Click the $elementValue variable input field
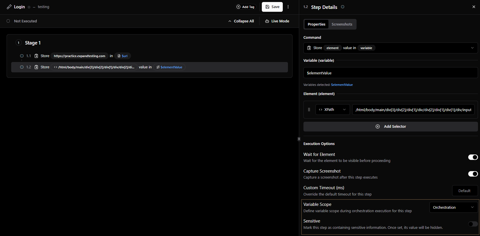Image resolution: width=480 pixels, height=236 pixels. pyautogui.click(x=390, y=73)
